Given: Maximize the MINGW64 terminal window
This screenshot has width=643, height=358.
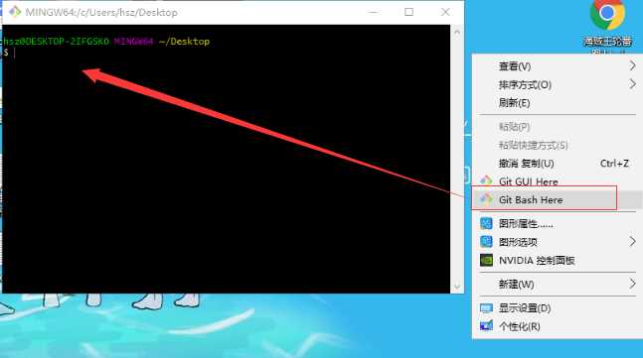Looking at the screenshot, I should coord(408,12).
